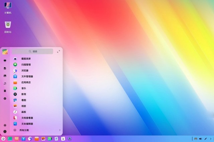
Task: Open the app store icon on the taskbar
Action: 36,139
